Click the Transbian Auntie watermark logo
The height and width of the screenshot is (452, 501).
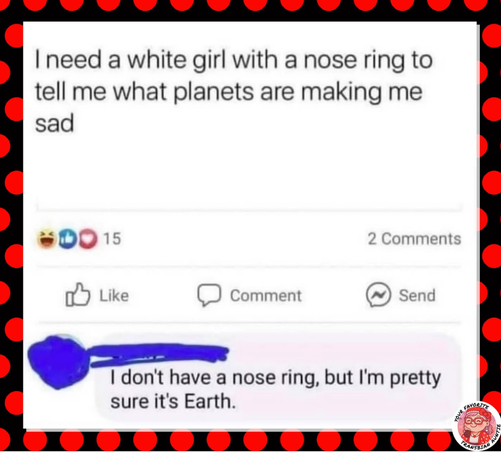point(476,426)
